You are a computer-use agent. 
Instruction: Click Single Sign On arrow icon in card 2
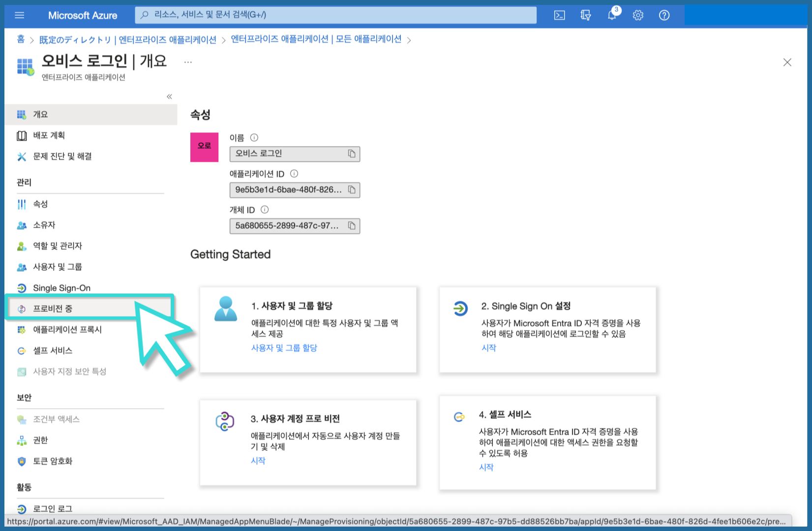(x=460, y=309)
